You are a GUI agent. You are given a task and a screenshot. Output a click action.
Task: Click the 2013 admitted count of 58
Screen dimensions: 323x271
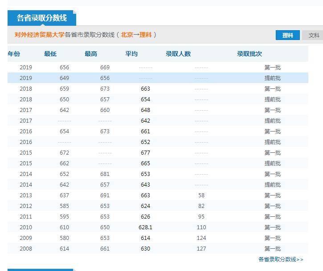click(201, 195)
